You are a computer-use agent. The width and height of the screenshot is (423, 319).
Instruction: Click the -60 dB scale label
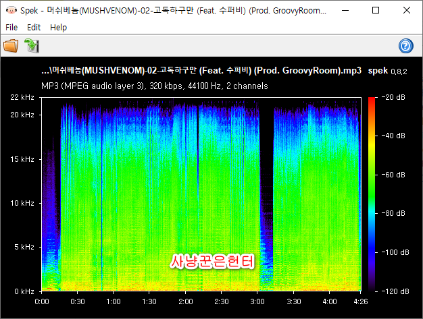click(393, 175)
